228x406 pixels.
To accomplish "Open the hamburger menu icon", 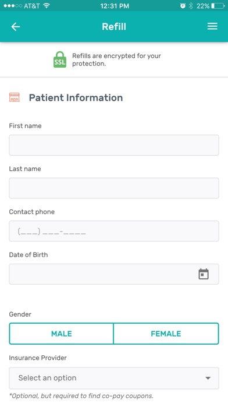I will pyautogui.click(x=212, y=26).
